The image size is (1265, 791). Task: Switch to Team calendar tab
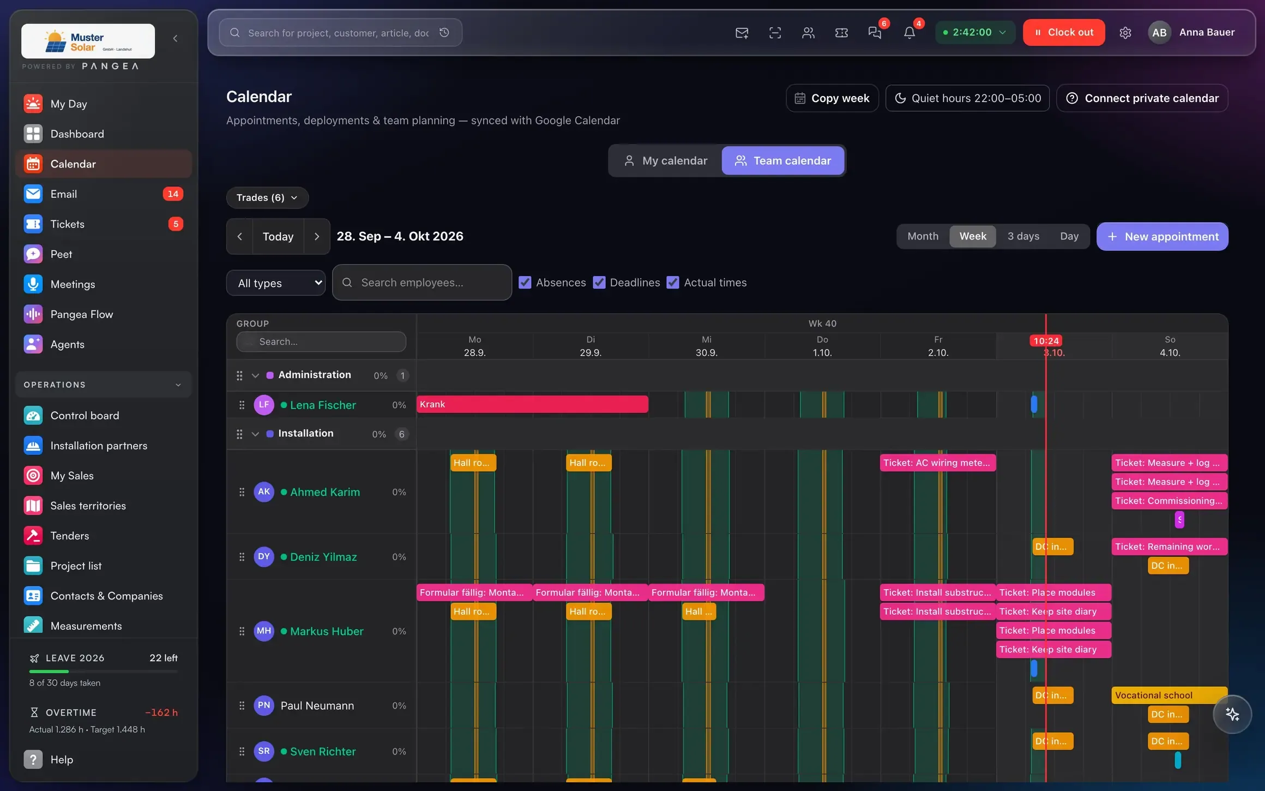point(783,161)
